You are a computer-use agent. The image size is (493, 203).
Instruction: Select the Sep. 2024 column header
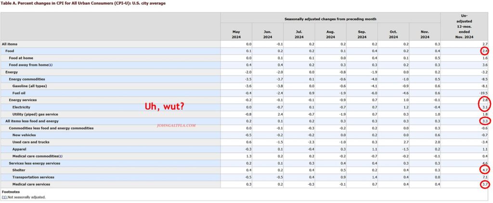click(x=362, y=34)
